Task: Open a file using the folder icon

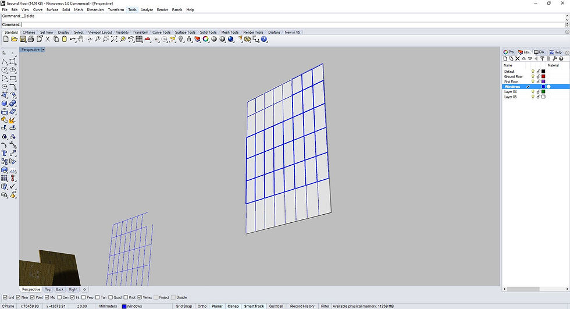Action: point(14,39)
